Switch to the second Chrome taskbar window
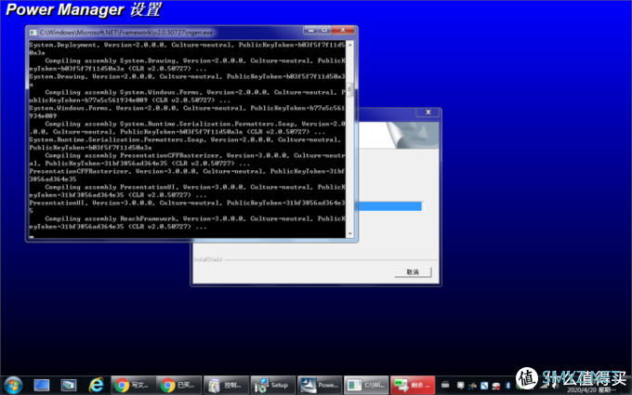This screenshot has width=632, height=395. pyautogui.click(x=179, y=386)
